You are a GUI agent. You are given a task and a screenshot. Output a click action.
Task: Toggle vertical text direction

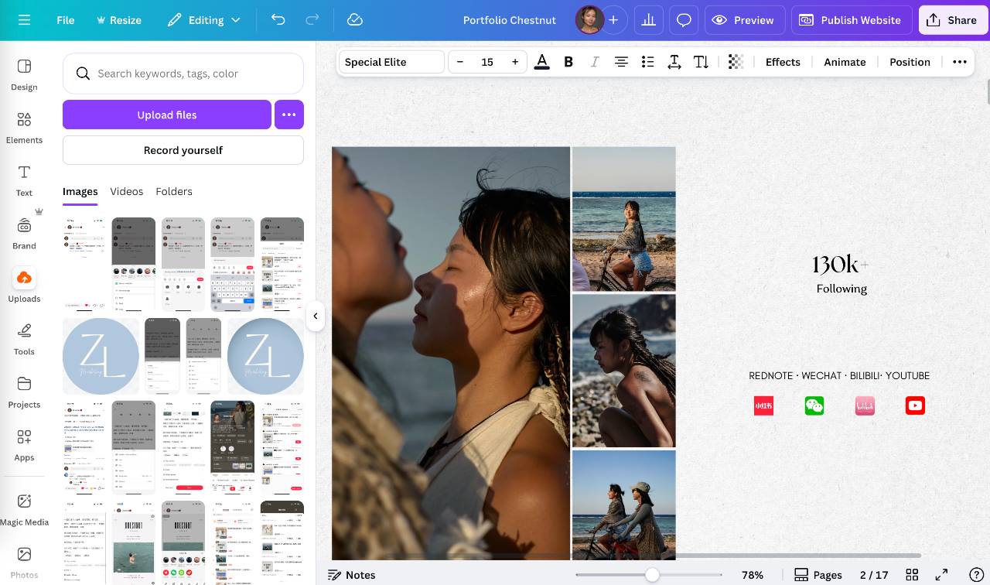pyautogui.click(x=701, y=62)
